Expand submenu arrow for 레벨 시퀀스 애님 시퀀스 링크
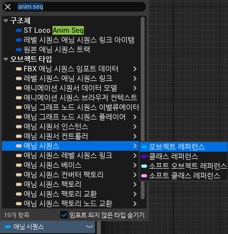This screenshot has height=234, width=228. pyautogui.click(x=135, y=78)
